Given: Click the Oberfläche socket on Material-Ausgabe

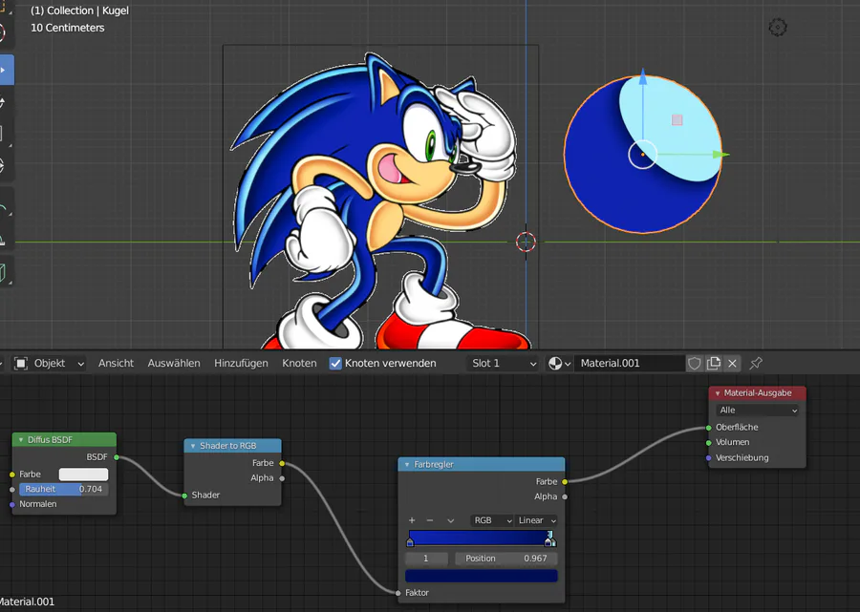Looking at the screenshot, I should [709, 428].
